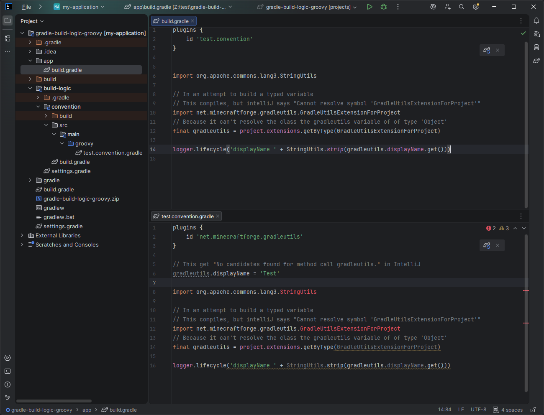Select settings.gradle under build-logic
Screen dimensions: 544x415
click(x=67, y=171)
